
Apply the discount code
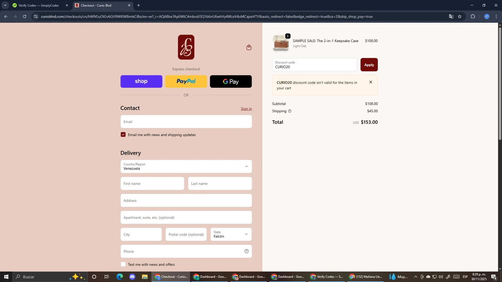coord(369,65)
